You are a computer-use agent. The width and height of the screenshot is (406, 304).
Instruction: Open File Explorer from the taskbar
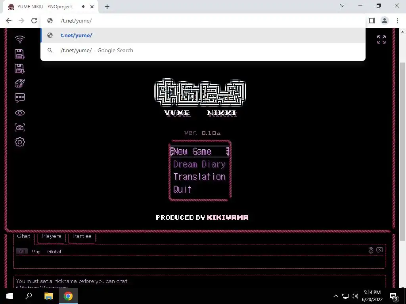tap(48, 296)
